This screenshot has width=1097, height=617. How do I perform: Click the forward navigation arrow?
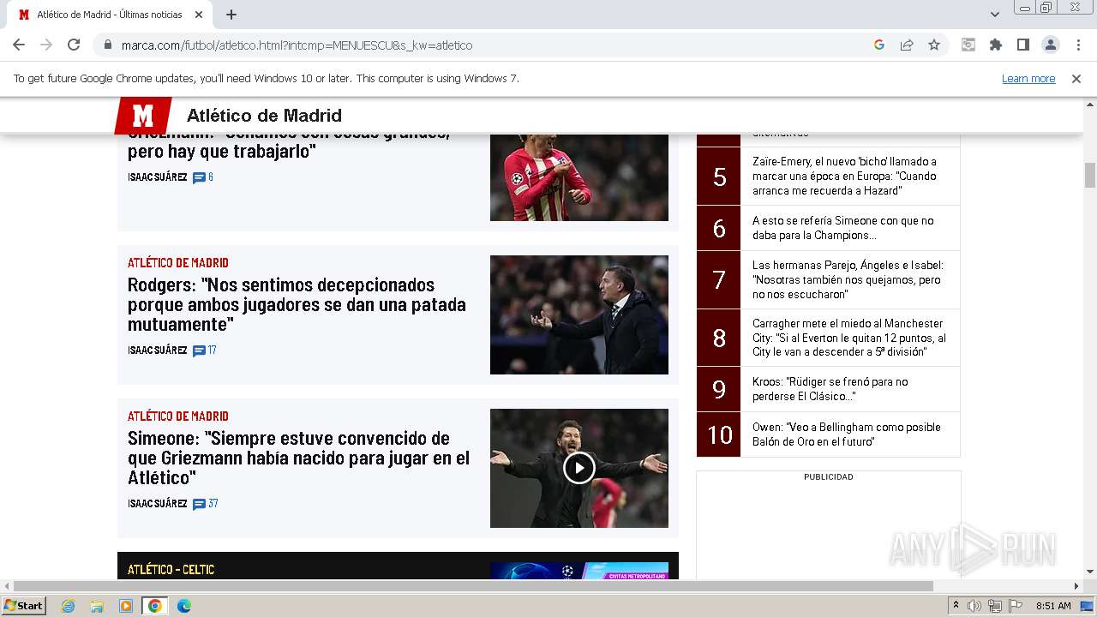pos(46,45)
